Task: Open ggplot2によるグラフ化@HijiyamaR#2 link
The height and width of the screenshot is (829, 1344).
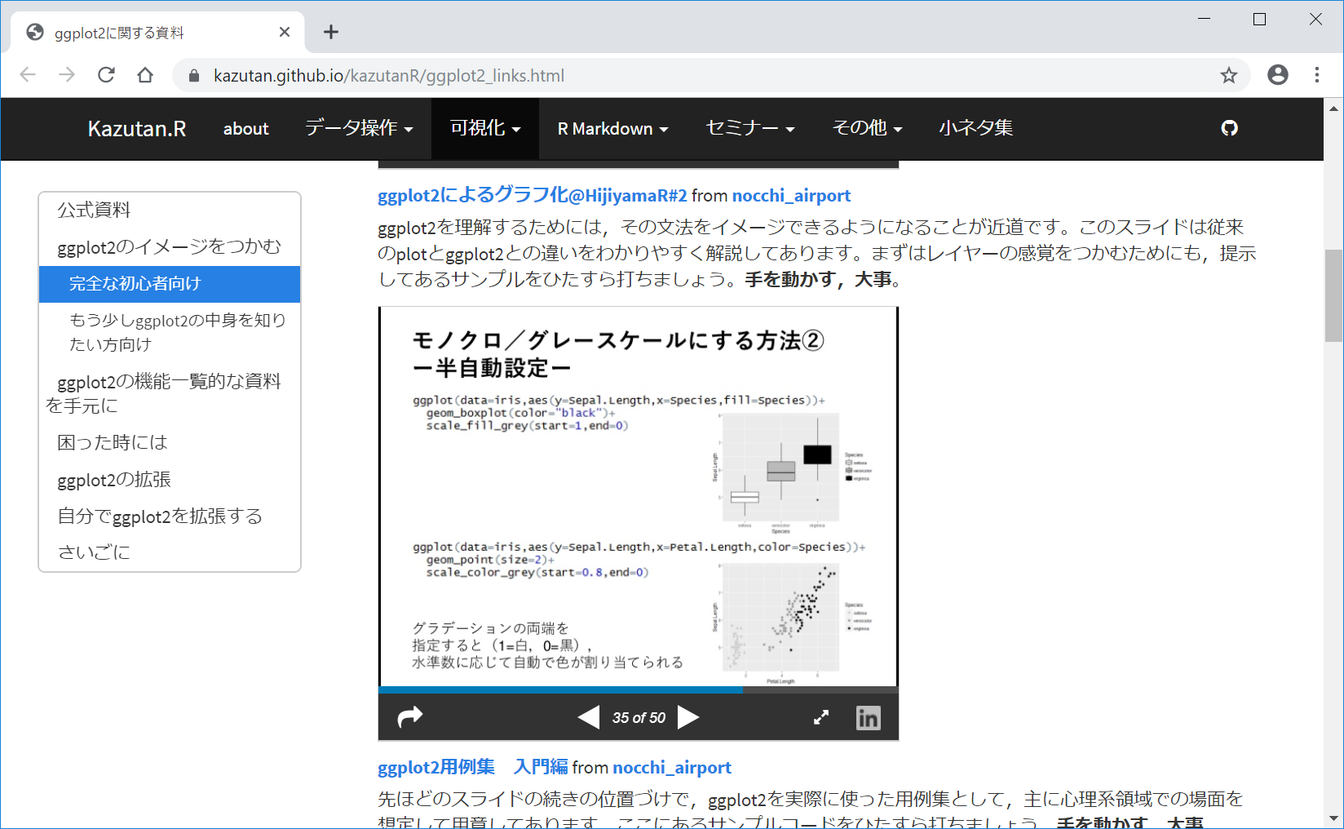Action: click(532, 195)
